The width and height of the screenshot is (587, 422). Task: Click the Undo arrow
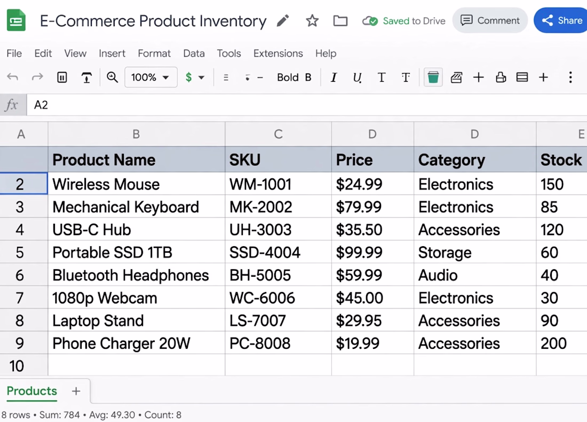(13, 77)
